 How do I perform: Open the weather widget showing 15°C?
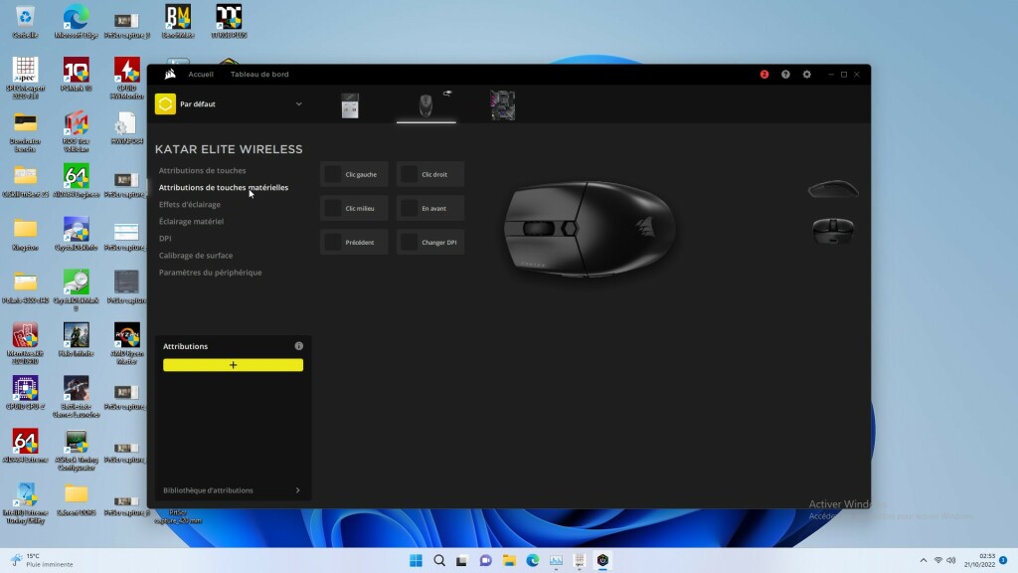(x=42, y=560)
